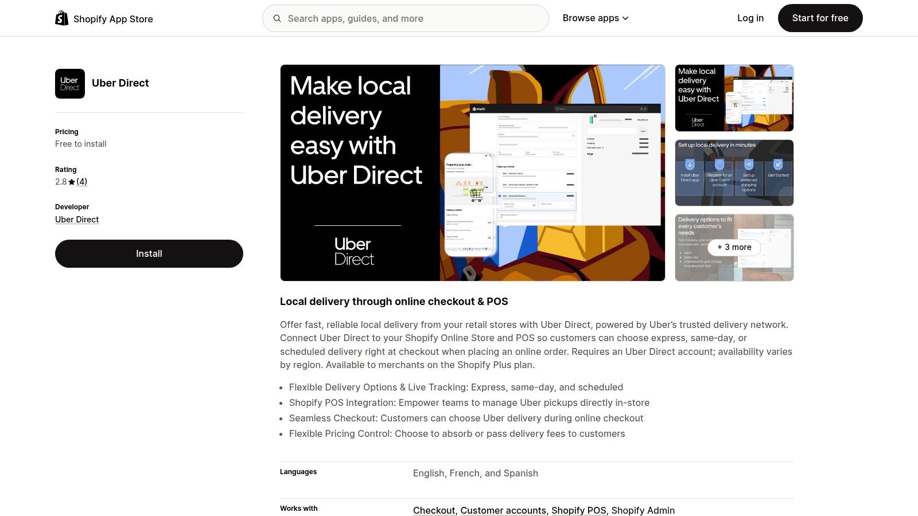The image size is (918, 516).
Task: Click the search magnifier icon
Action: pos(277,18)
